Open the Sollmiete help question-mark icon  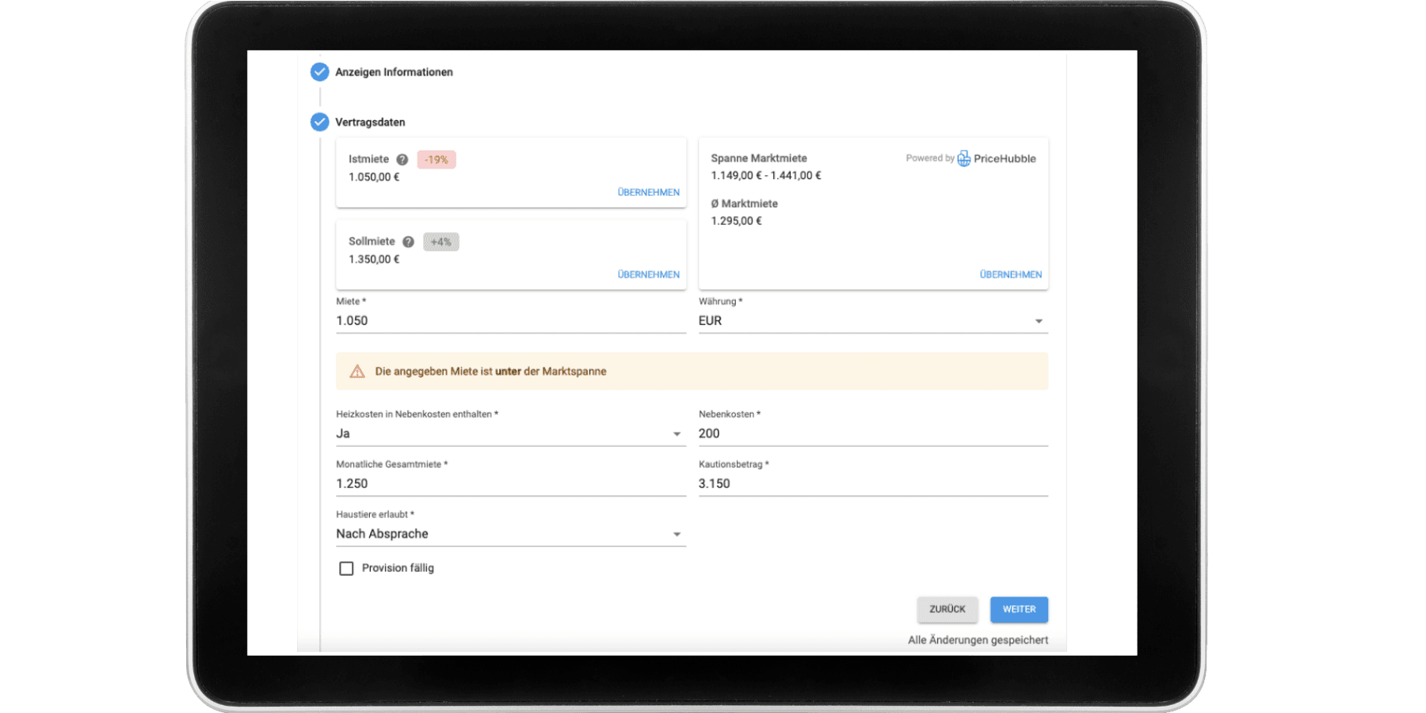coord(408,242)
